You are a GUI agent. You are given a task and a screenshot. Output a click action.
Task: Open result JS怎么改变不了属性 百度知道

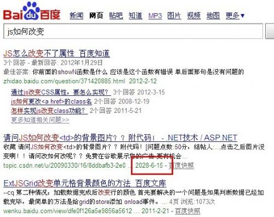tap(56, 54)
